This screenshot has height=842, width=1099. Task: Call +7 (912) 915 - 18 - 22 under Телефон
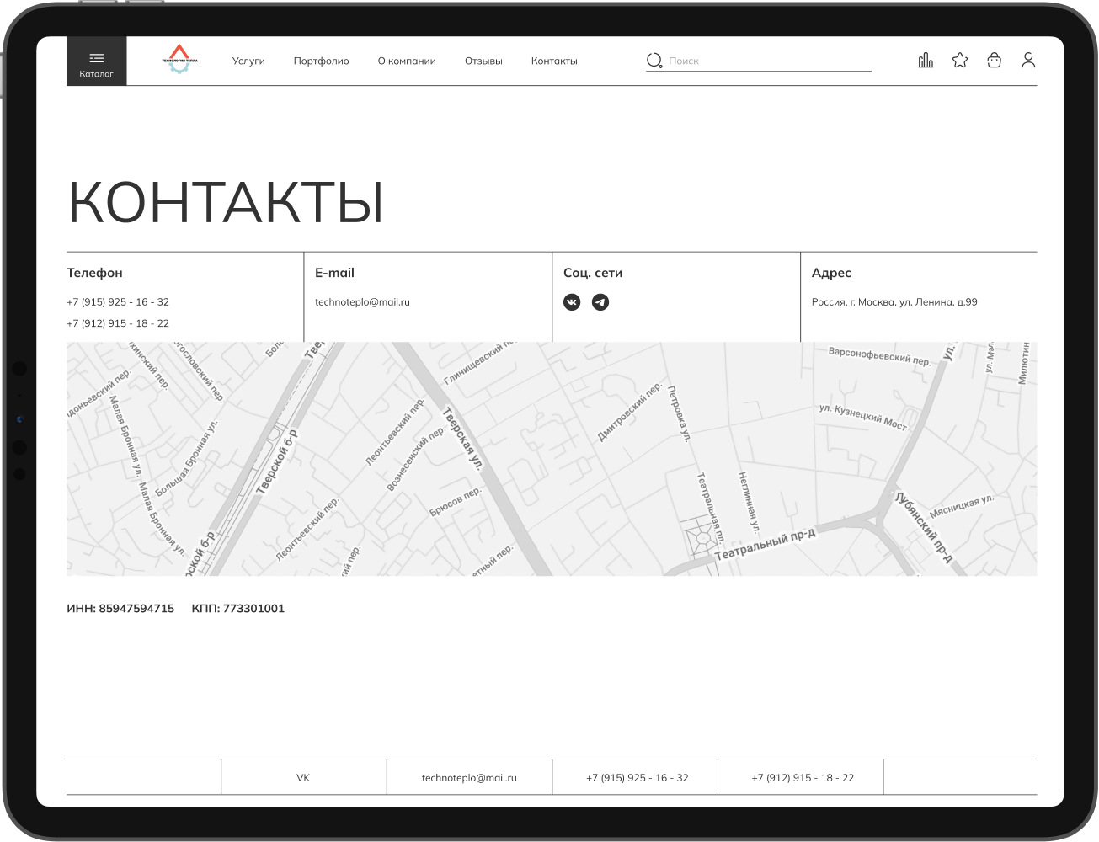[118, 323]
